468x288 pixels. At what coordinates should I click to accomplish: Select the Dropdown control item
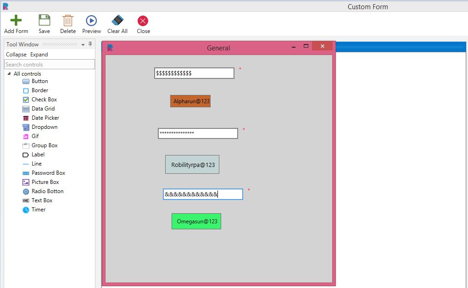click(x=45, y=127)
